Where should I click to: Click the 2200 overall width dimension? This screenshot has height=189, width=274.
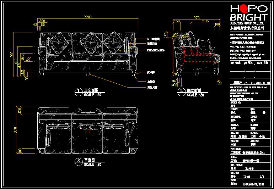point(87,17)
